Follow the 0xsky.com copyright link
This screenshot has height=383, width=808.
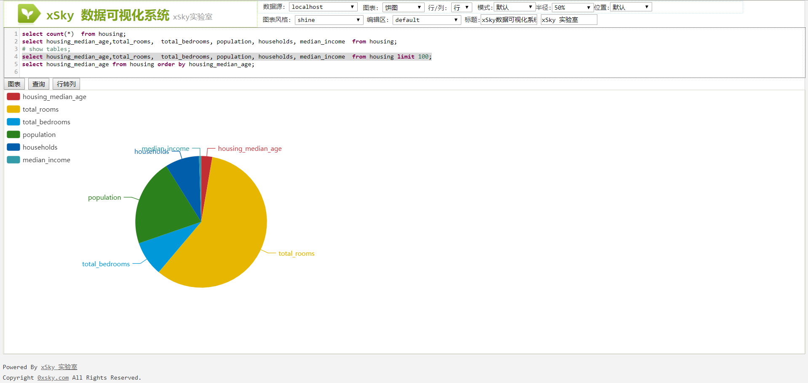click(x=53, y=378)
